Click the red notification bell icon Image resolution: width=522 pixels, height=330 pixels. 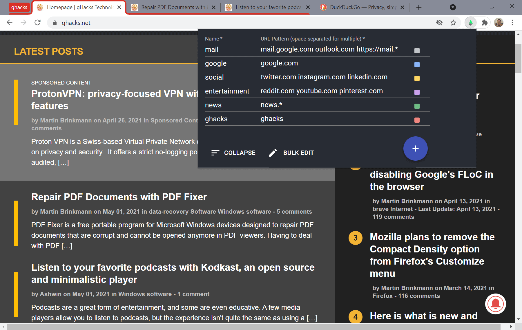tap(495, 304)
